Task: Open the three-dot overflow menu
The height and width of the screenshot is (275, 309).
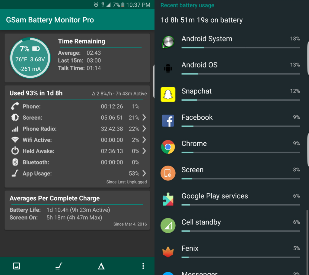Action: [143, 266]
